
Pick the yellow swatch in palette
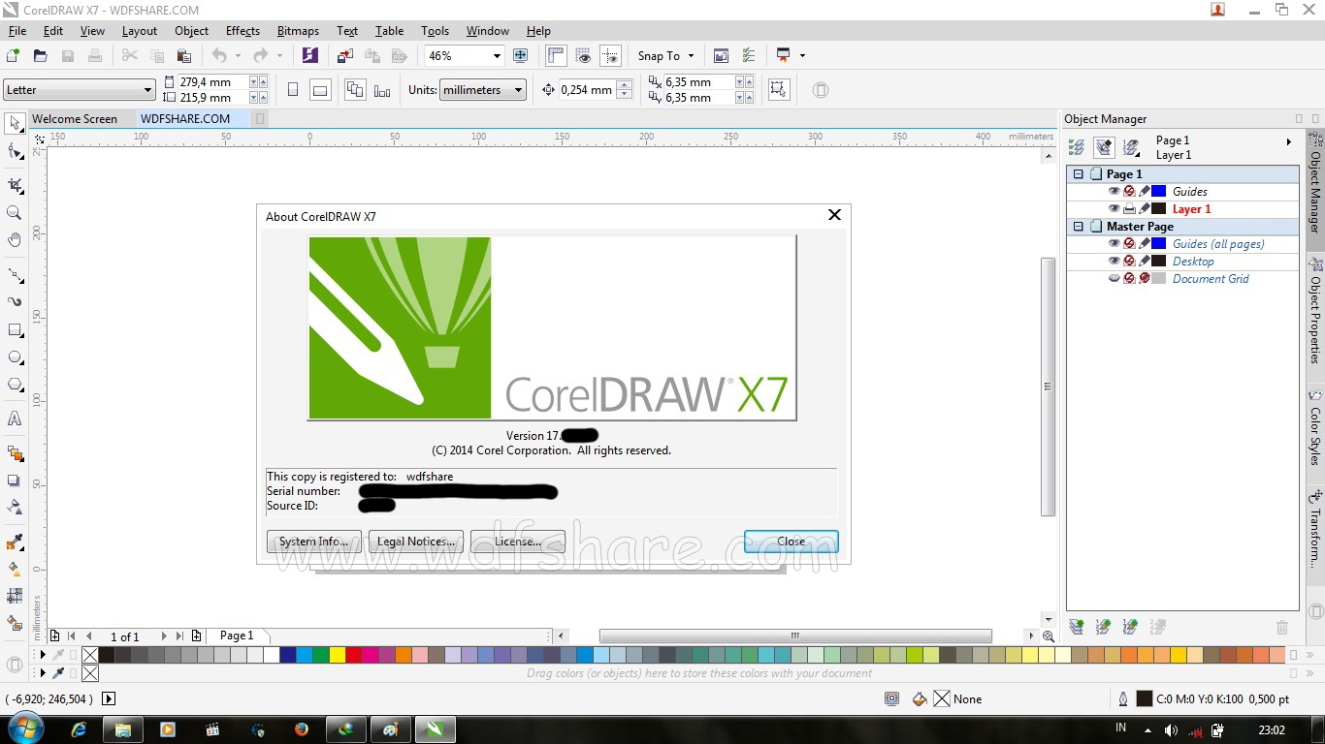[x=338, y=655]
